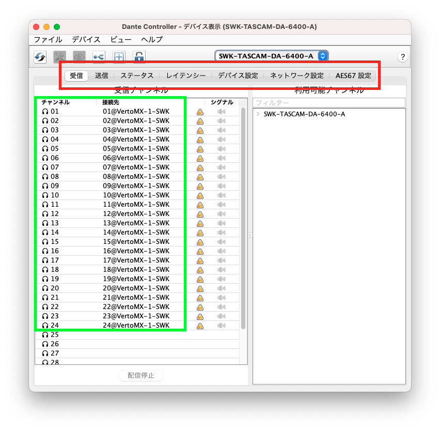Click headphone icon of channel 12
The image size is (440, 430).
45,214
